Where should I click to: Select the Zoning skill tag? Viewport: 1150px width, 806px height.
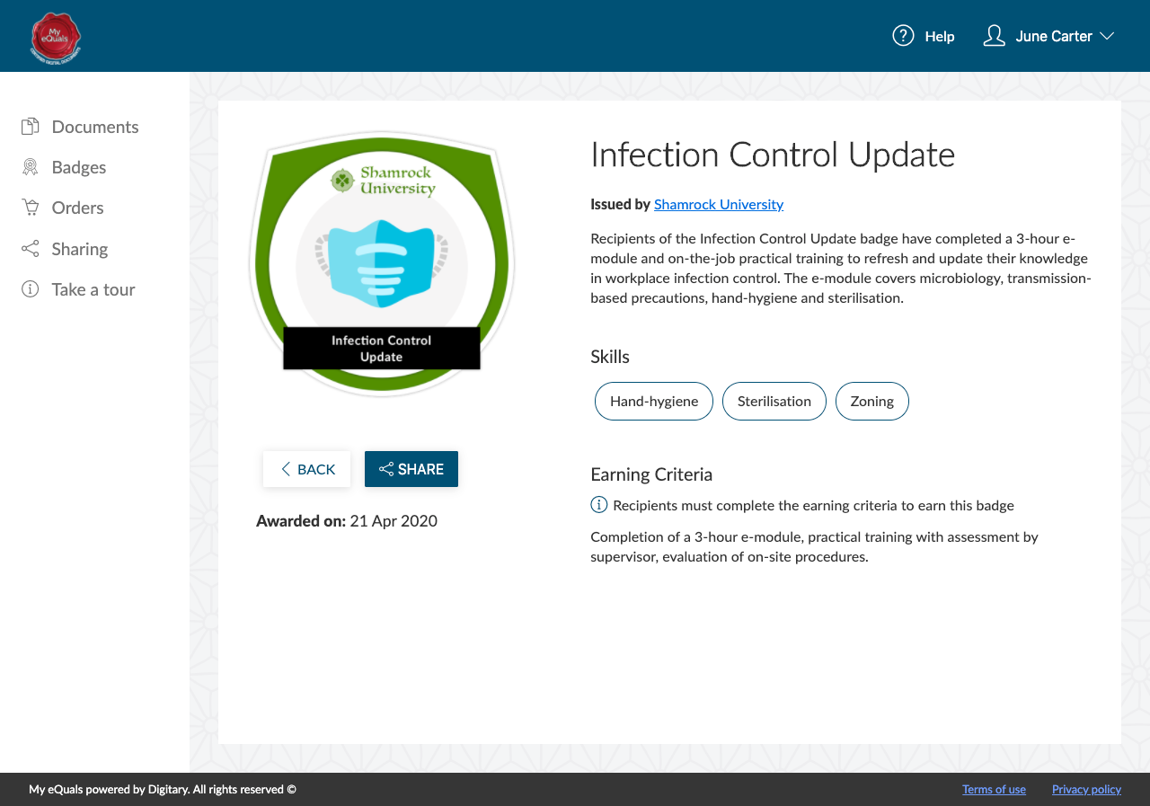click(x=872, y=401)
